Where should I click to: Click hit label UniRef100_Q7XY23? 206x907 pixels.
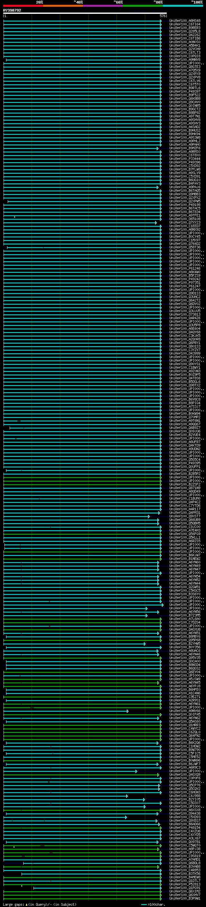pyautogui.click(x=185, y=223)
